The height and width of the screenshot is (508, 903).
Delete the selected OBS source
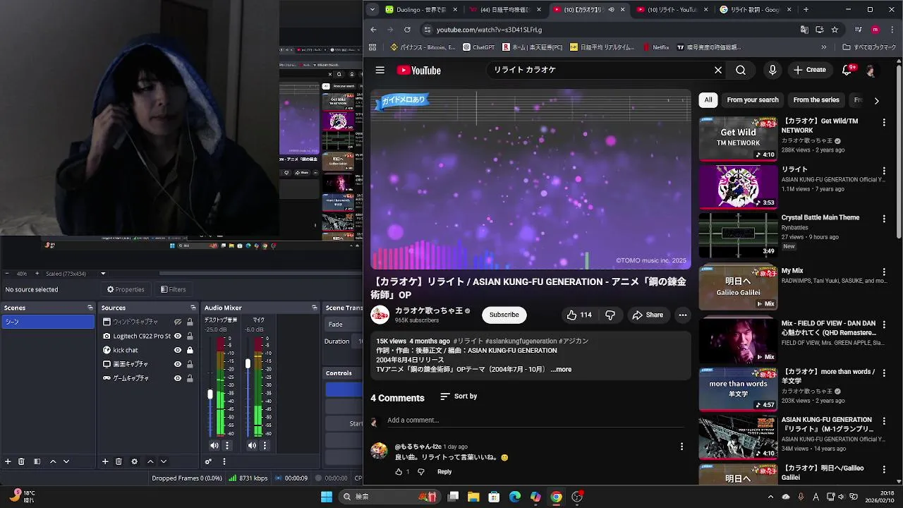pyautogui.click(x=119, y=461)
